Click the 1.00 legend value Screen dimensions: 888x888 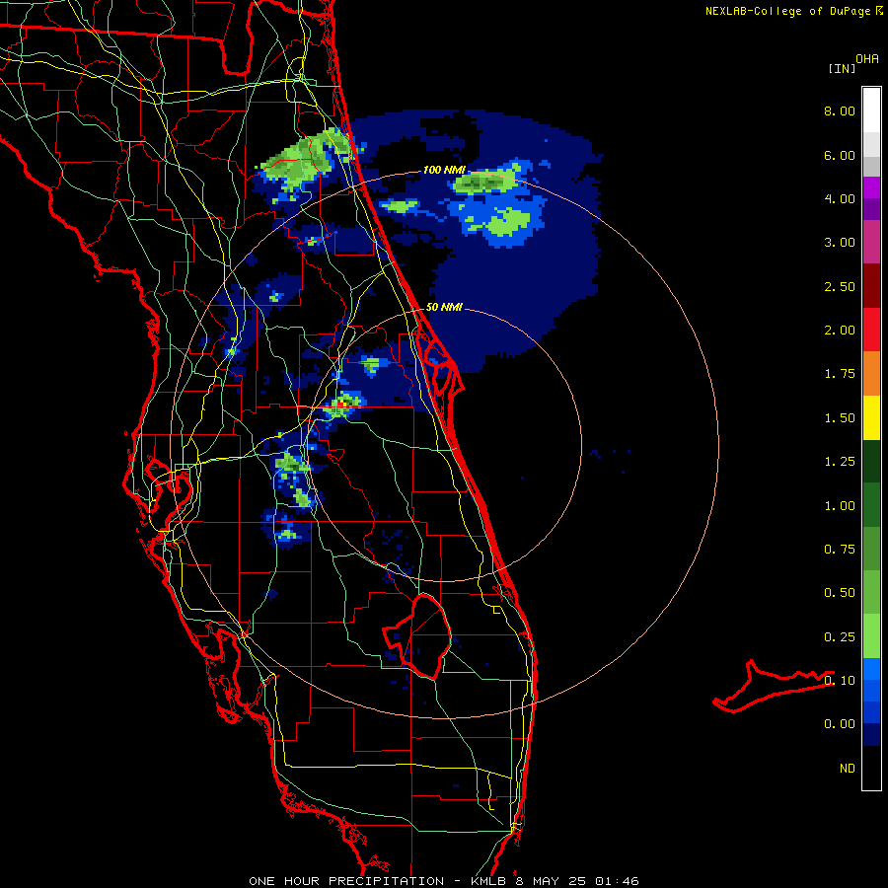(x=840, y=506)
